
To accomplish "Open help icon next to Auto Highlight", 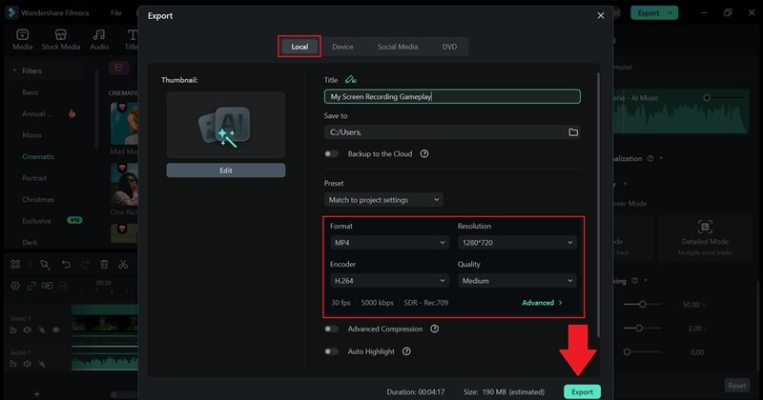I will point(406,351).
